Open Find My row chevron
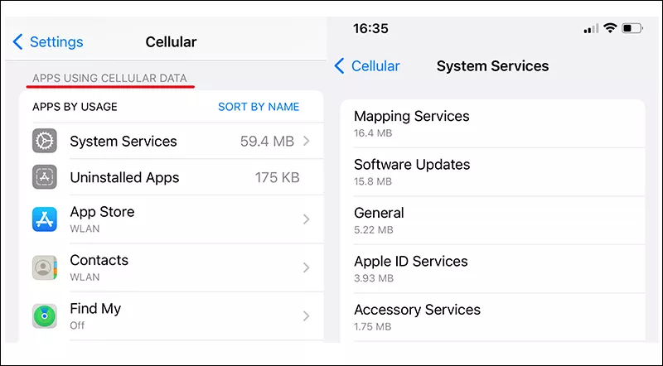Image resolution: width=663 pixels, height=366 pixels. pos(307,315)
